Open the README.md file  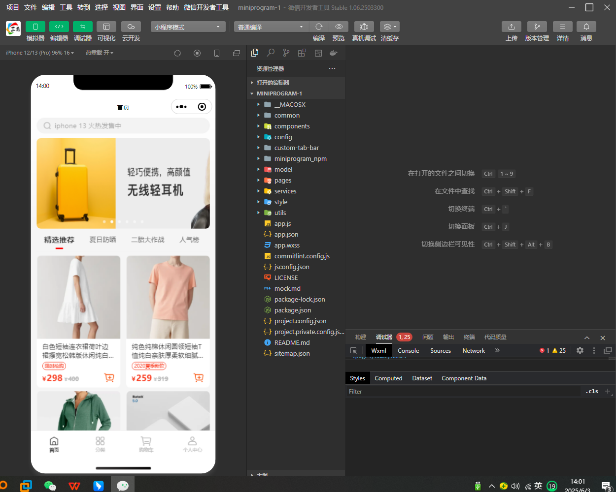pyautogui.click(x=296, y=342)
